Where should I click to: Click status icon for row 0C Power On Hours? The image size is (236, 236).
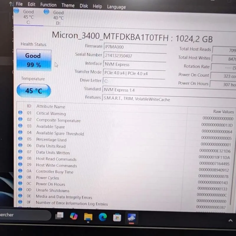coord(20,183)
